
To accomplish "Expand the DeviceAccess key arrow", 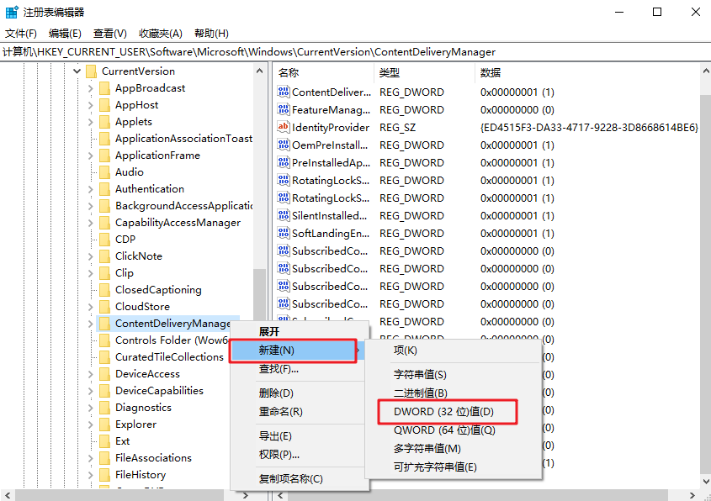I will (x=90, y=374).
